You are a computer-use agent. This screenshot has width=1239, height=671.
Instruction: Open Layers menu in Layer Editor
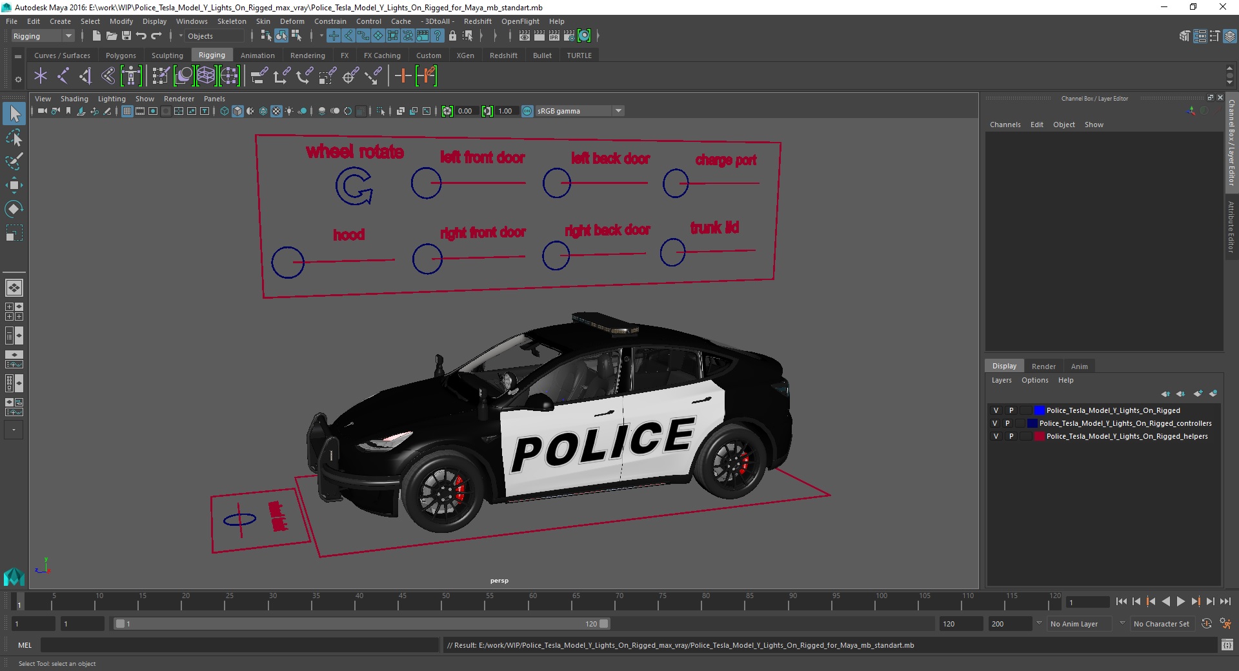point(1002,381)
